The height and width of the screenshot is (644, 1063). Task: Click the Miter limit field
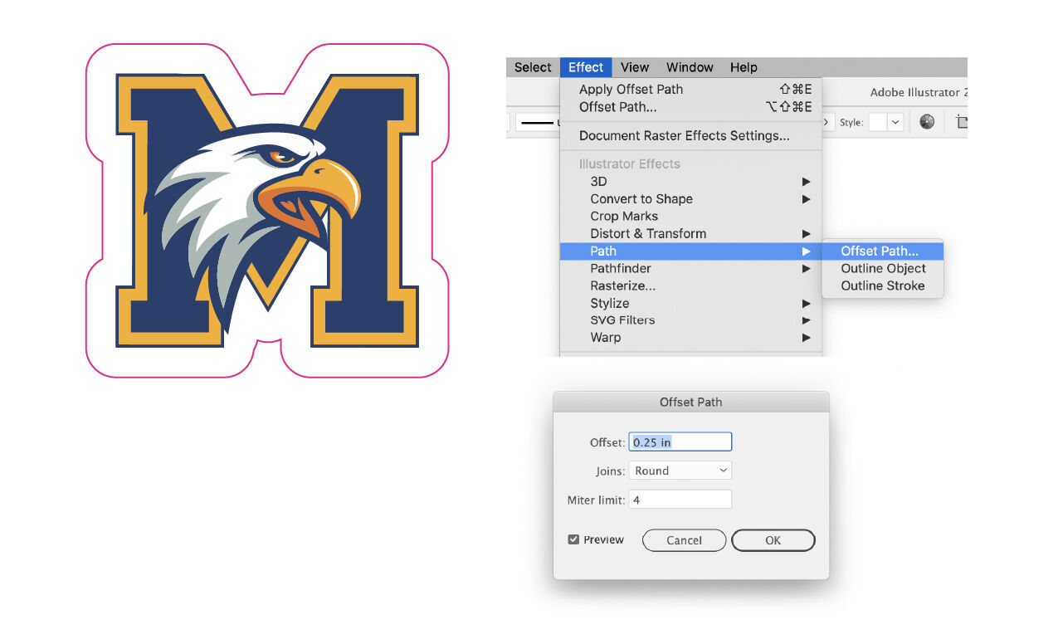coord(680,500)
